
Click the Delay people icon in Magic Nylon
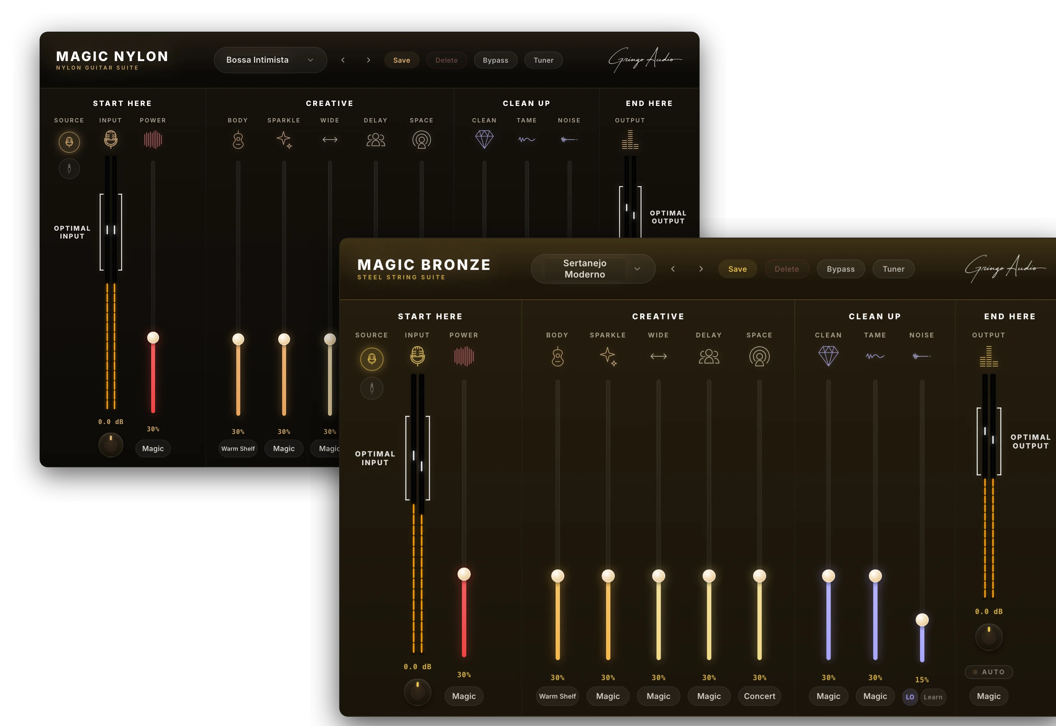(x=376, y=140)
